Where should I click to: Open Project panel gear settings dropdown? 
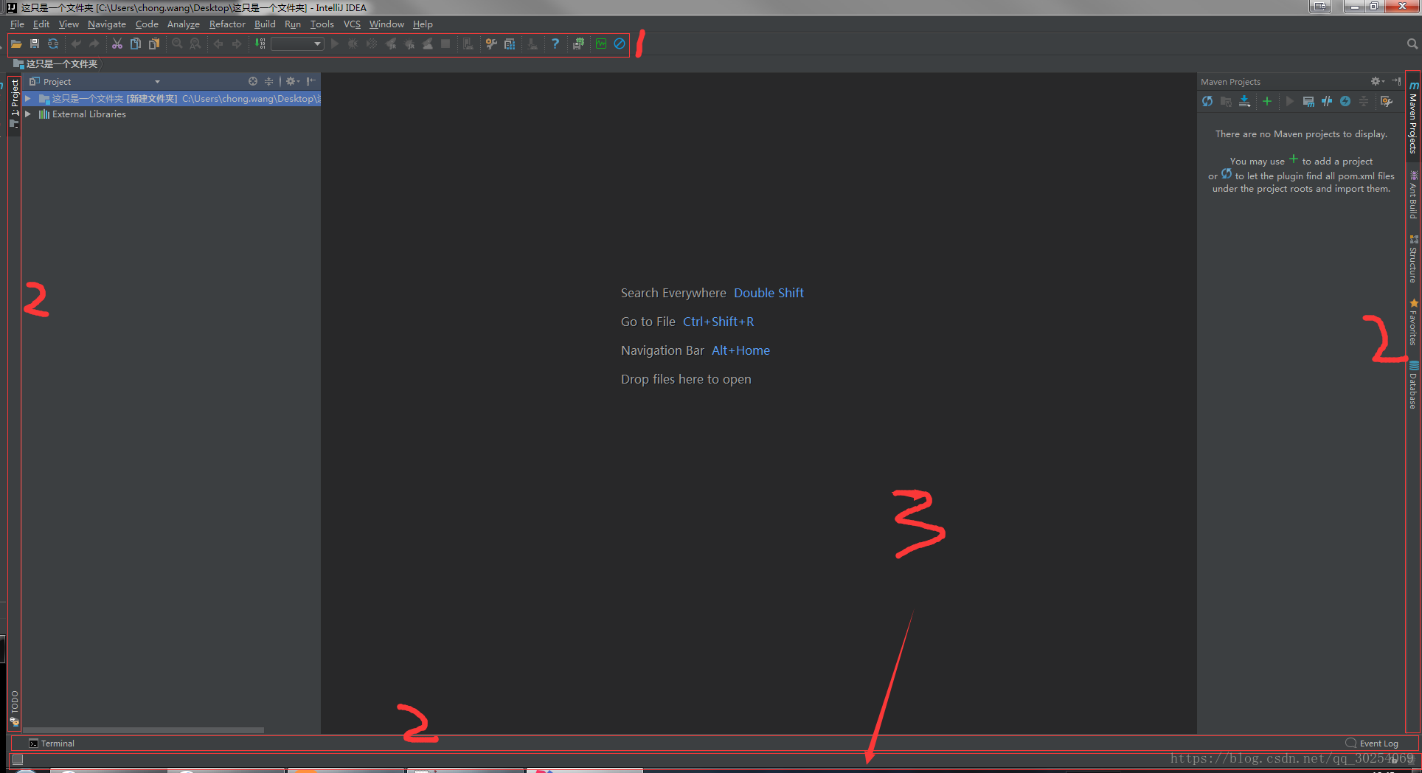point(293,82)
